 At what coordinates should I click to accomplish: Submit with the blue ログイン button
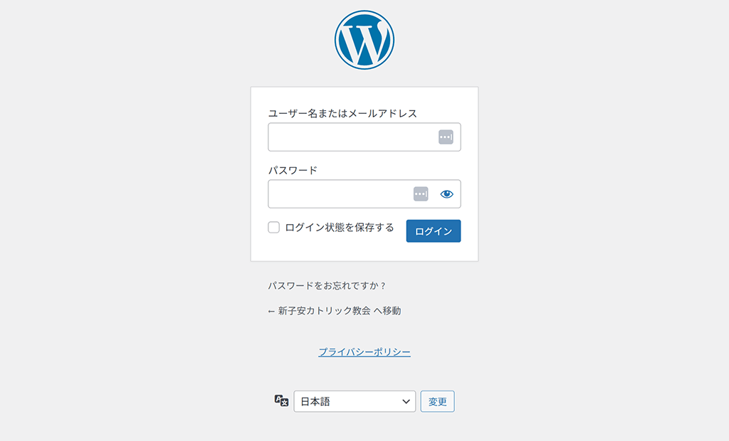click(x=434, y=231)
